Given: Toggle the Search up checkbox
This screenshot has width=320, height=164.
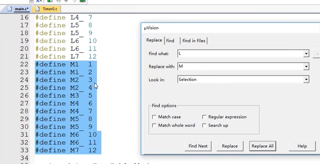Looking at the screenshot, I should (204, 125).
